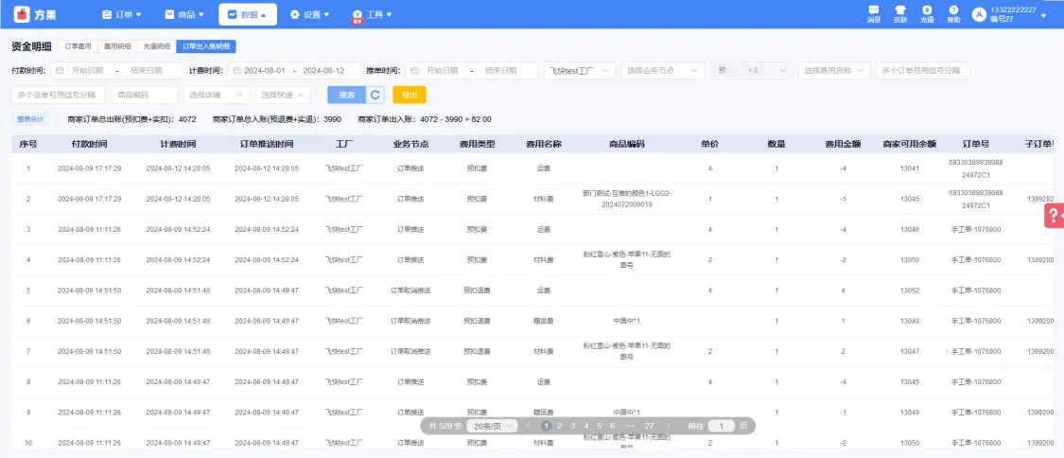Open the 选择快递 courier dropdown
The width and height of the screenshot is (1064, 458).
285,95
